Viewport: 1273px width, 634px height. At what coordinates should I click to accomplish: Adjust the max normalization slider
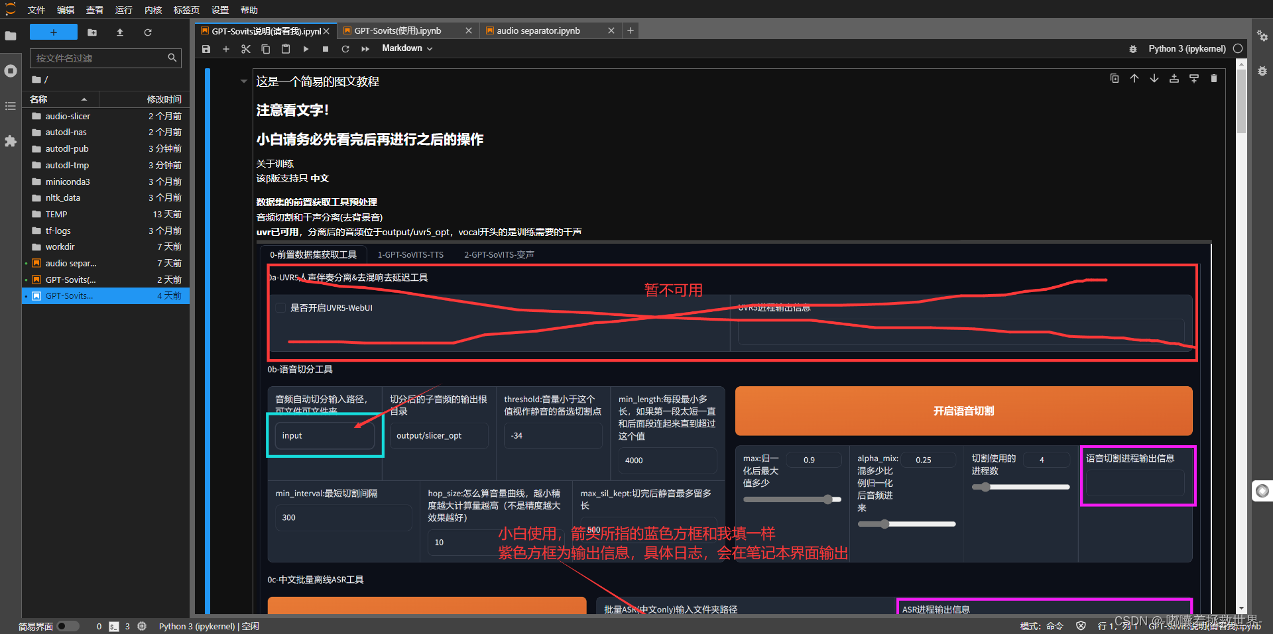[x=792, y=500]
